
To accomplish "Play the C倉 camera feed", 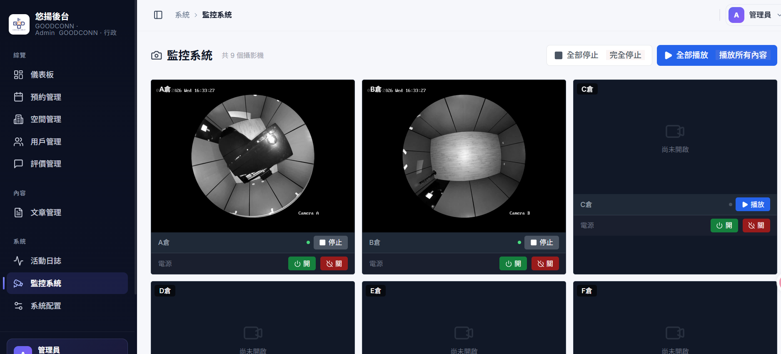I will click(753, 204).
